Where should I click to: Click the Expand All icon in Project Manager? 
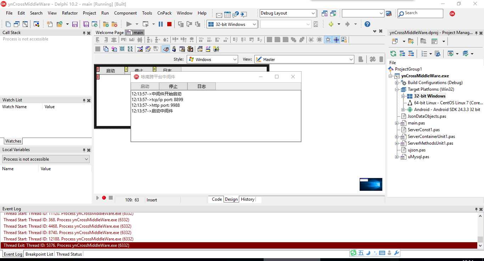click(402, 54)
